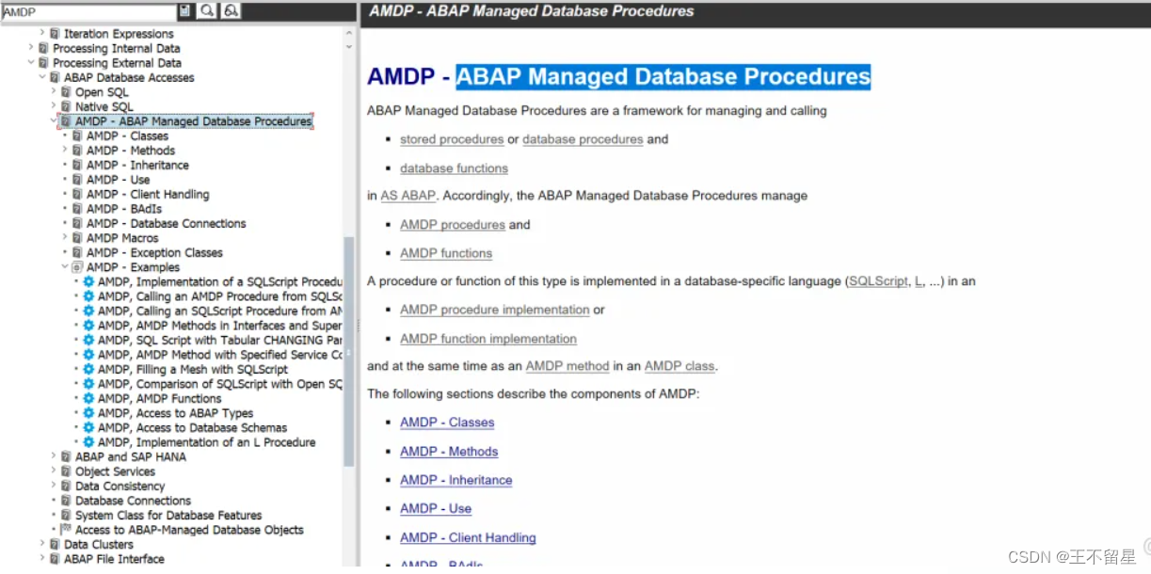
Task: Click the book icon of Open SQL
Action: (66, 92)
